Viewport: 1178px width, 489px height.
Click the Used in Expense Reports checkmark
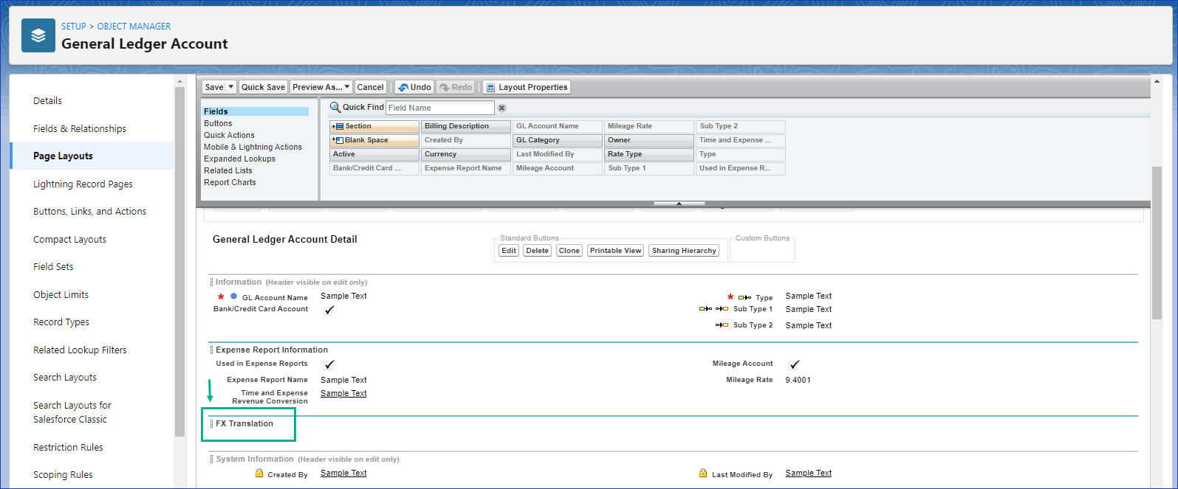coord(329,364)
